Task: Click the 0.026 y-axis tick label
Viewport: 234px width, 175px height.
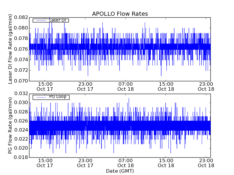Action: (21, 121)
